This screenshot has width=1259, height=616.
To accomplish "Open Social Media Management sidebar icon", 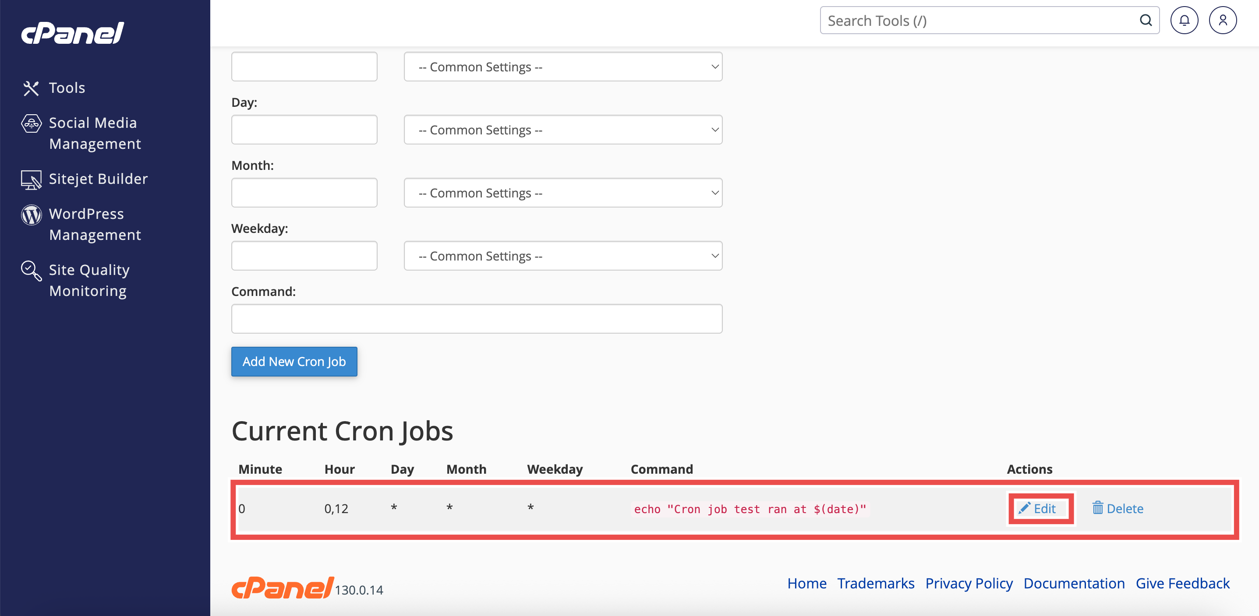I will 31,123.
